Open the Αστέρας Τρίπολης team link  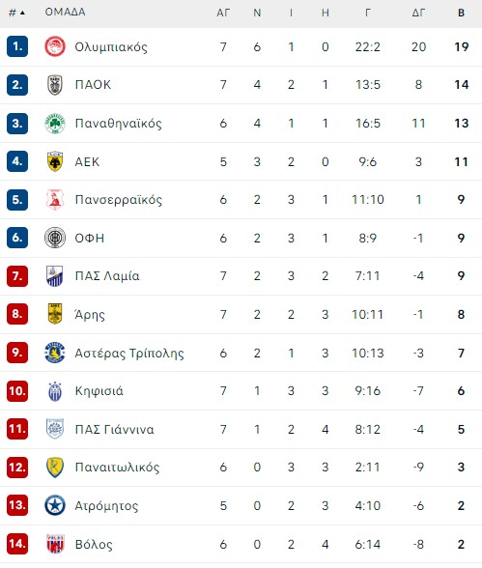[129, 353]
